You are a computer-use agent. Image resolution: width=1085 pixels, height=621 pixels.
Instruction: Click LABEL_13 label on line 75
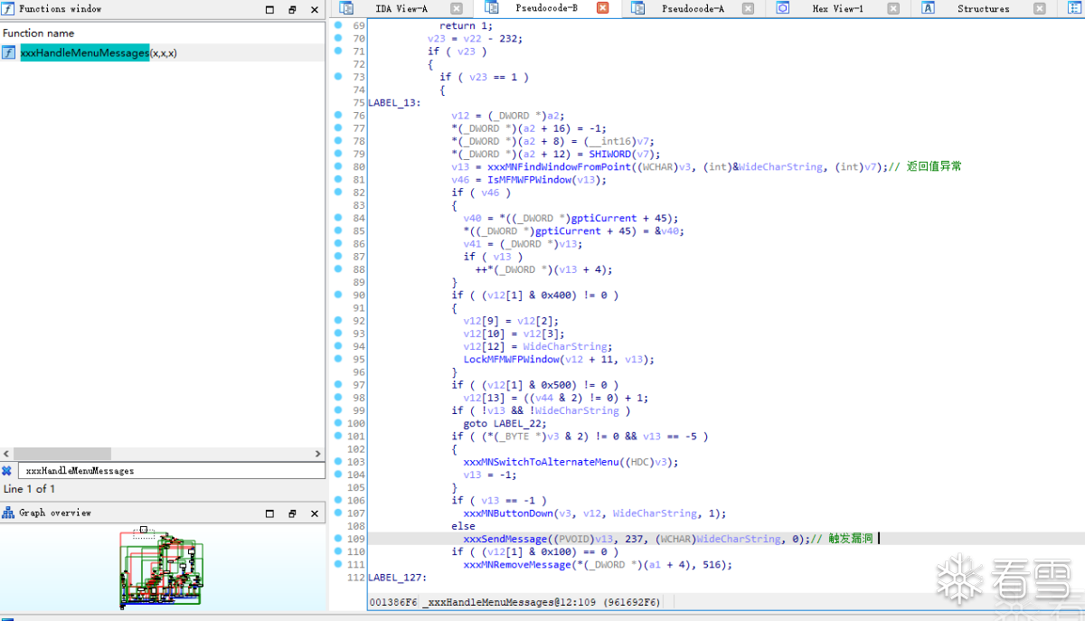point(393,102)
